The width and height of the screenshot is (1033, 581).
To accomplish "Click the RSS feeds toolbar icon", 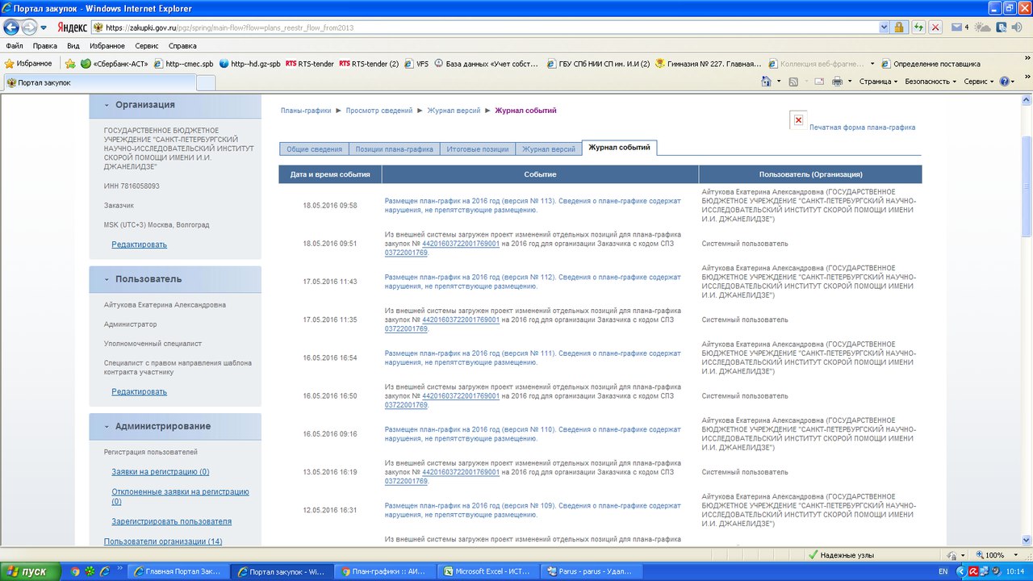I will 794,82.
